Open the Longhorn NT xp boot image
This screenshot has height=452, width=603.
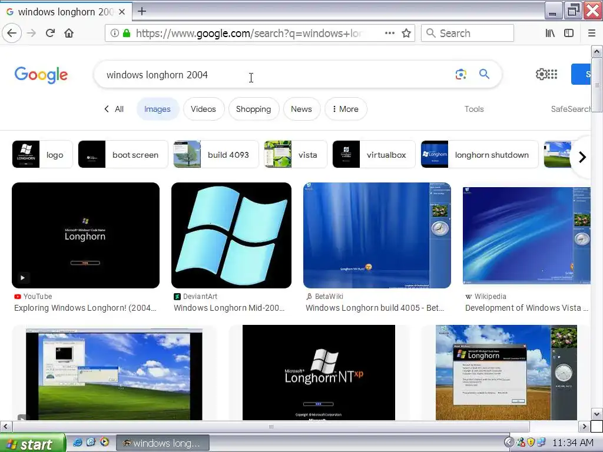319,373
